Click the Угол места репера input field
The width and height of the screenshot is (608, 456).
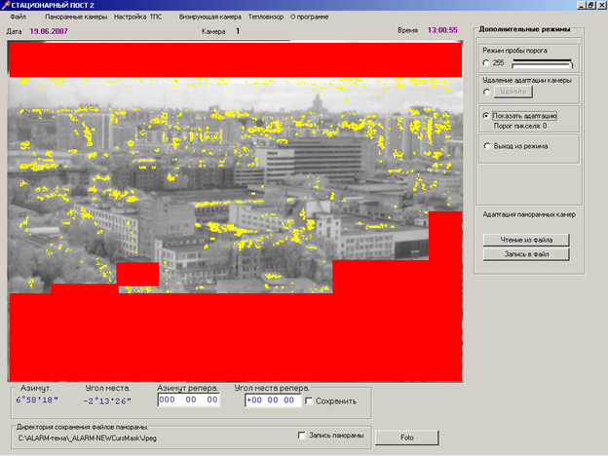[272, 399]
